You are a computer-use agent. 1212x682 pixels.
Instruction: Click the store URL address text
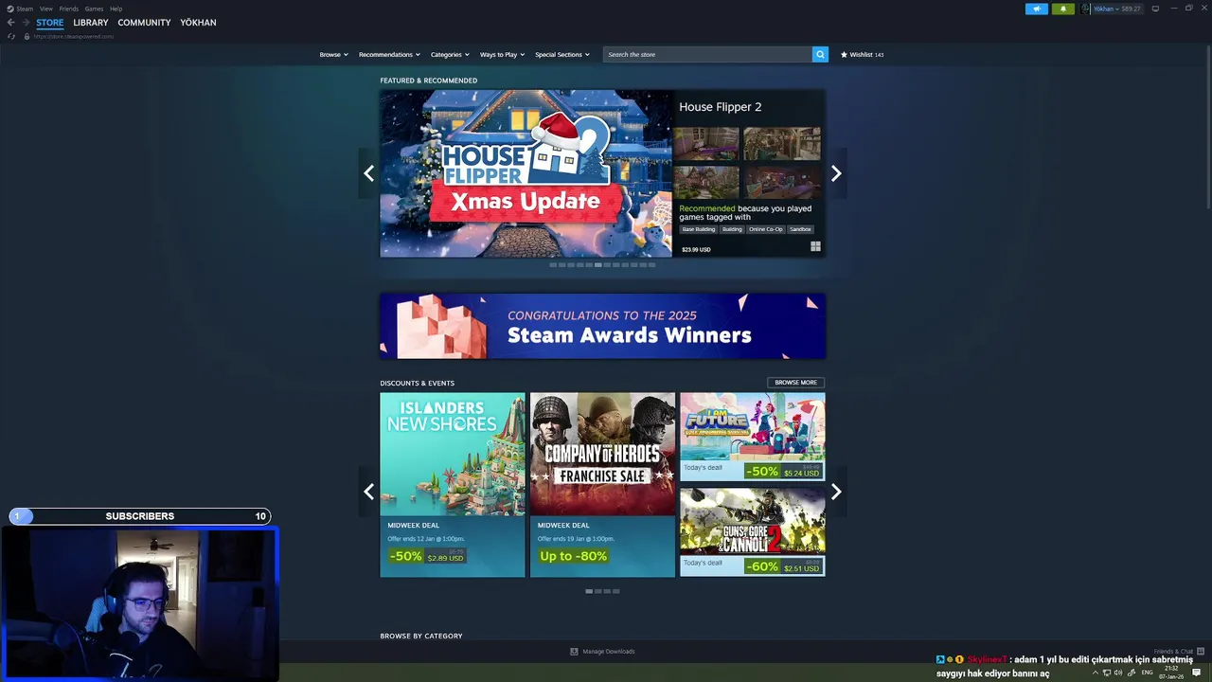pyautogui.click(x=74, y=36)
